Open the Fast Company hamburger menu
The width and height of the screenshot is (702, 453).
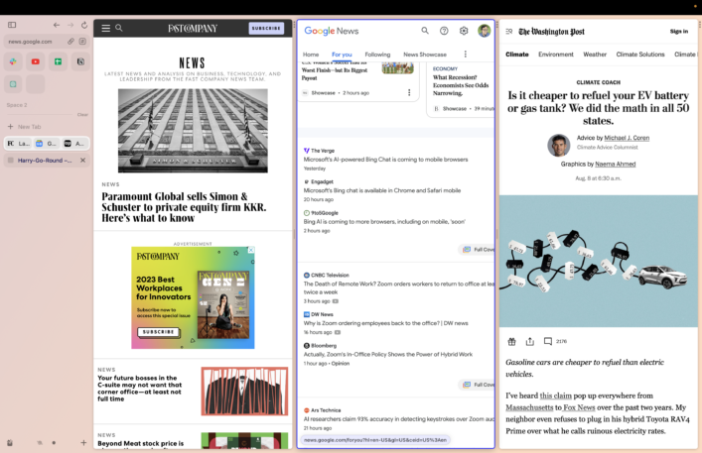(x=105, y=28)
